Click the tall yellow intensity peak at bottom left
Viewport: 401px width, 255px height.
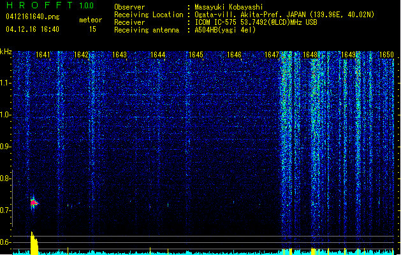pyautogui.click(x=34, y=244)
